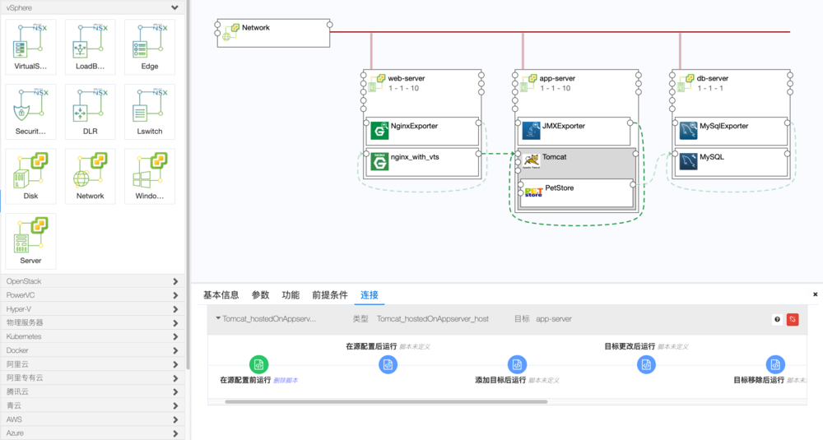Click the MySQL component icon

click(x=688, y=161)
